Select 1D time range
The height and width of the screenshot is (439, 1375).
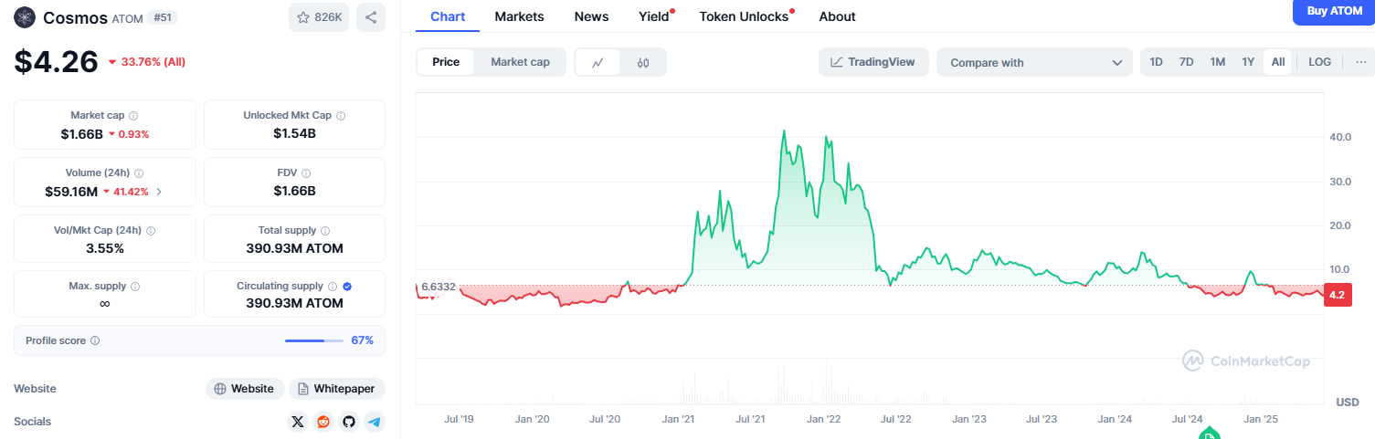point(1156,62)
